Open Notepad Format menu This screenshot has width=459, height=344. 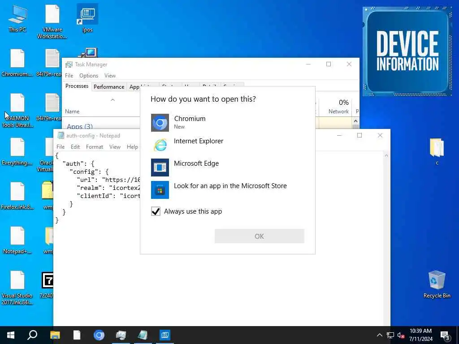click(95, 147)
